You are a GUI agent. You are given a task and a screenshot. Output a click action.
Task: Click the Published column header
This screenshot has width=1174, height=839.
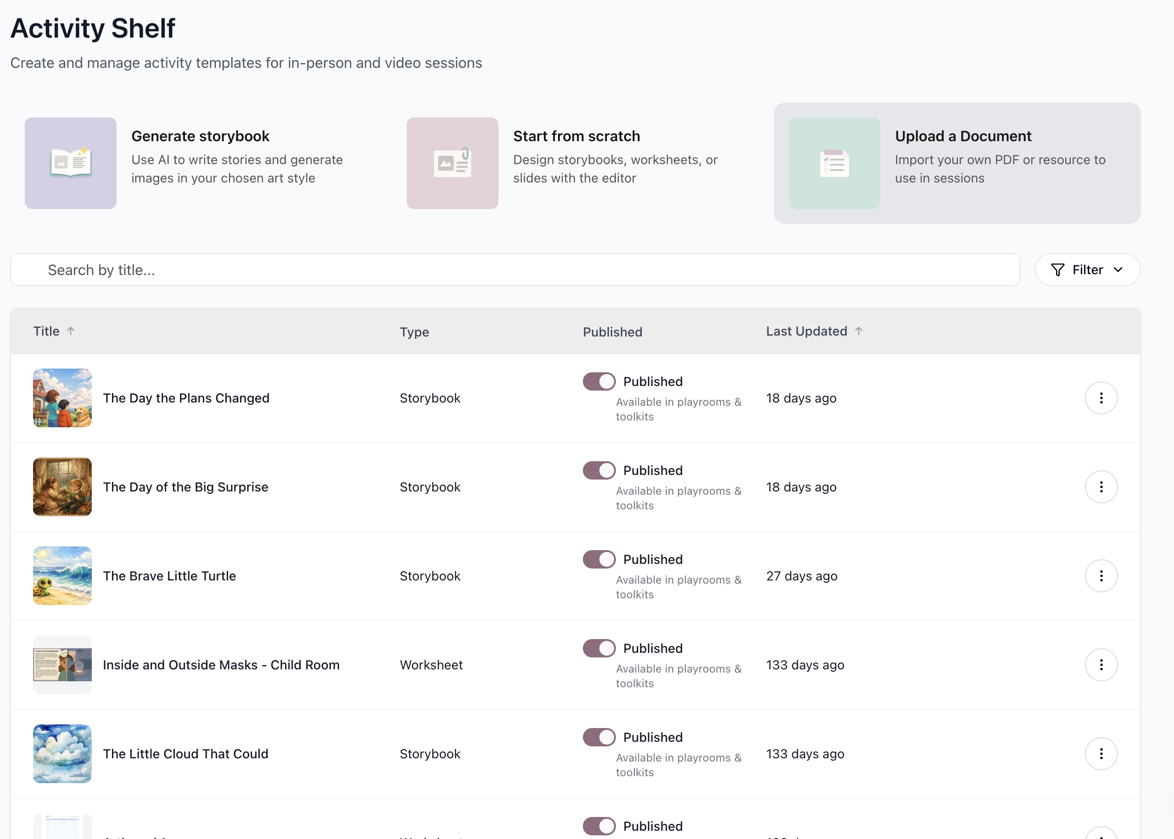pyautogui.click(x=612, y=331)
